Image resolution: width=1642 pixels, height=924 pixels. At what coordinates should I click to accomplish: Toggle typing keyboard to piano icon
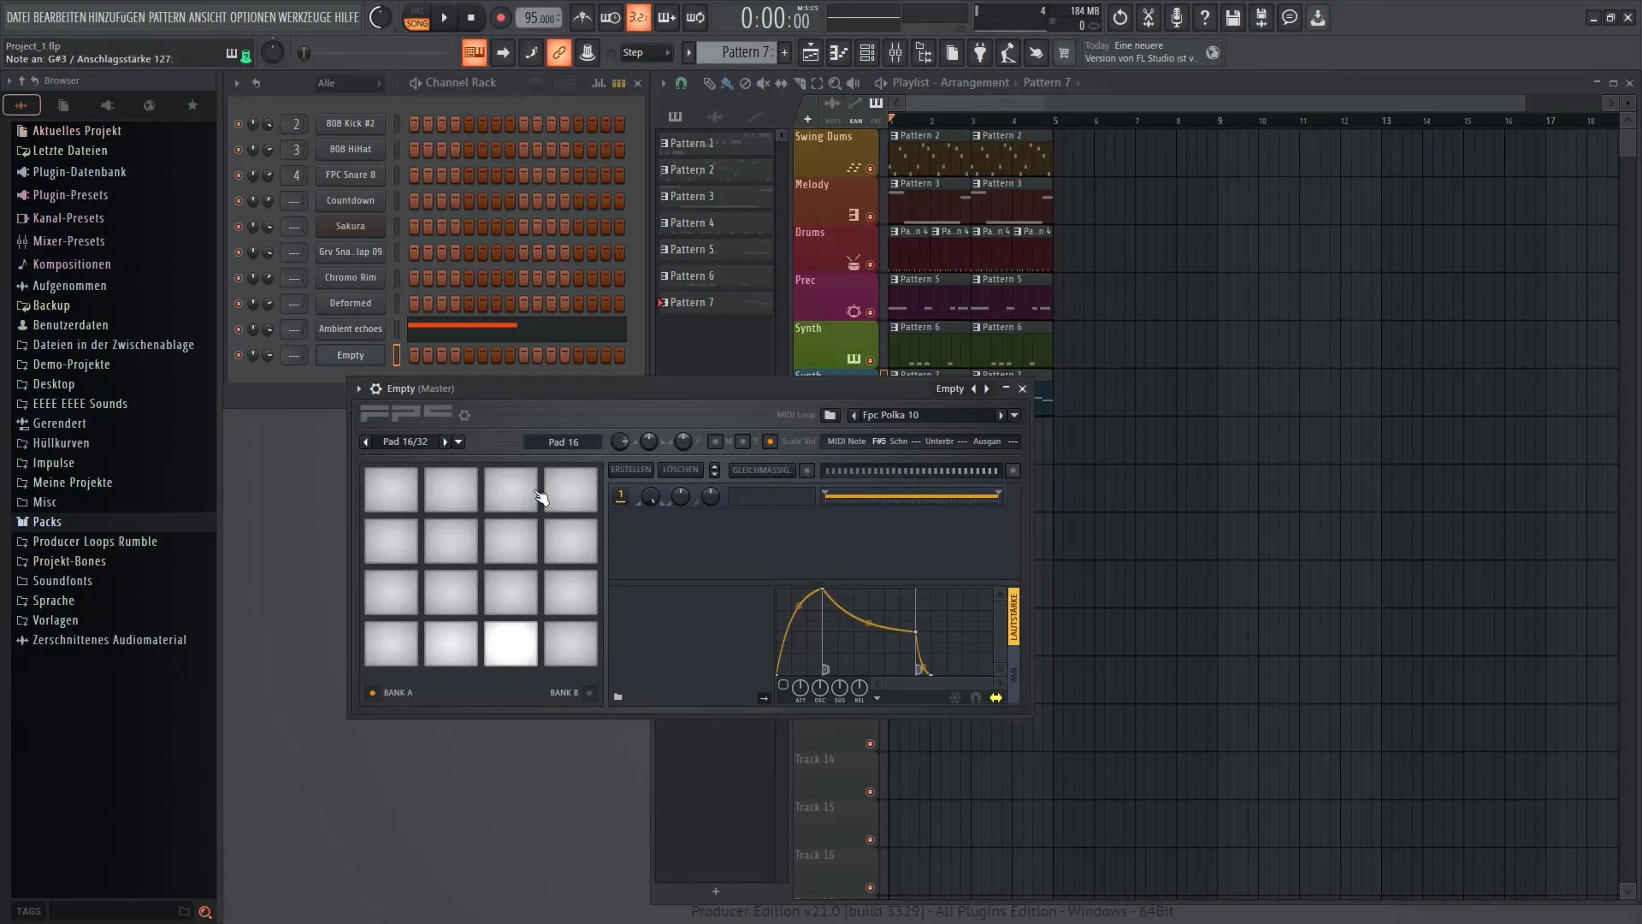click(474, 53)
